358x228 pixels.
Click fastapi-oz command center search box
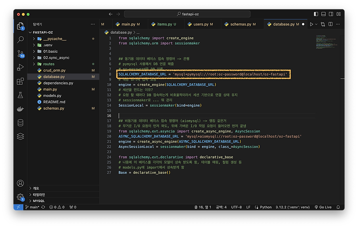coord(187,14)
